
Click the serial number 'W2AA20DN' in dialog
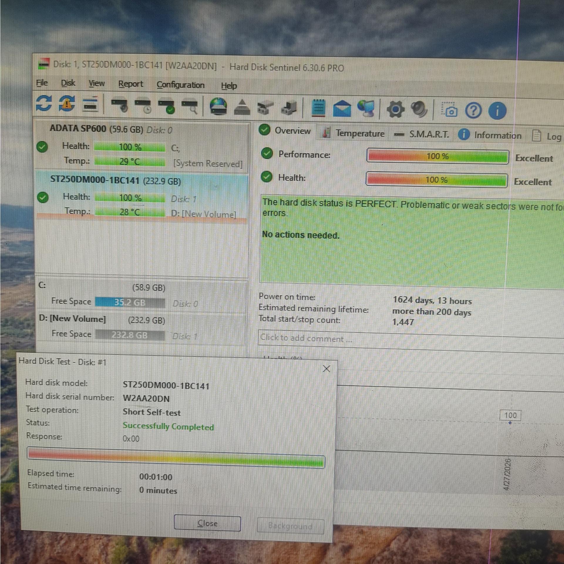point(146,398)
